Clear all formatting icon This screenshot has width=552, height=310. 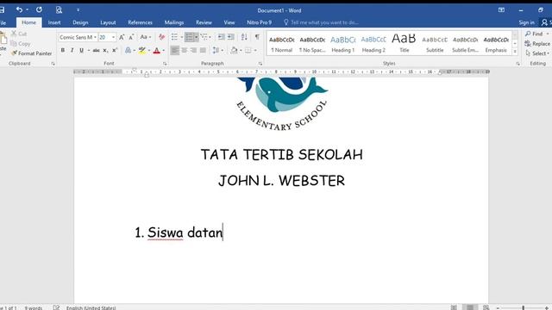[161, 37]
